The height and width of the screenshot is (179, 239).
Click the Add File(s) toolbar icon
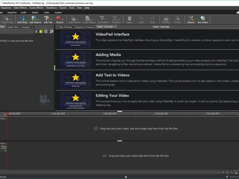[x=22, y=18]
